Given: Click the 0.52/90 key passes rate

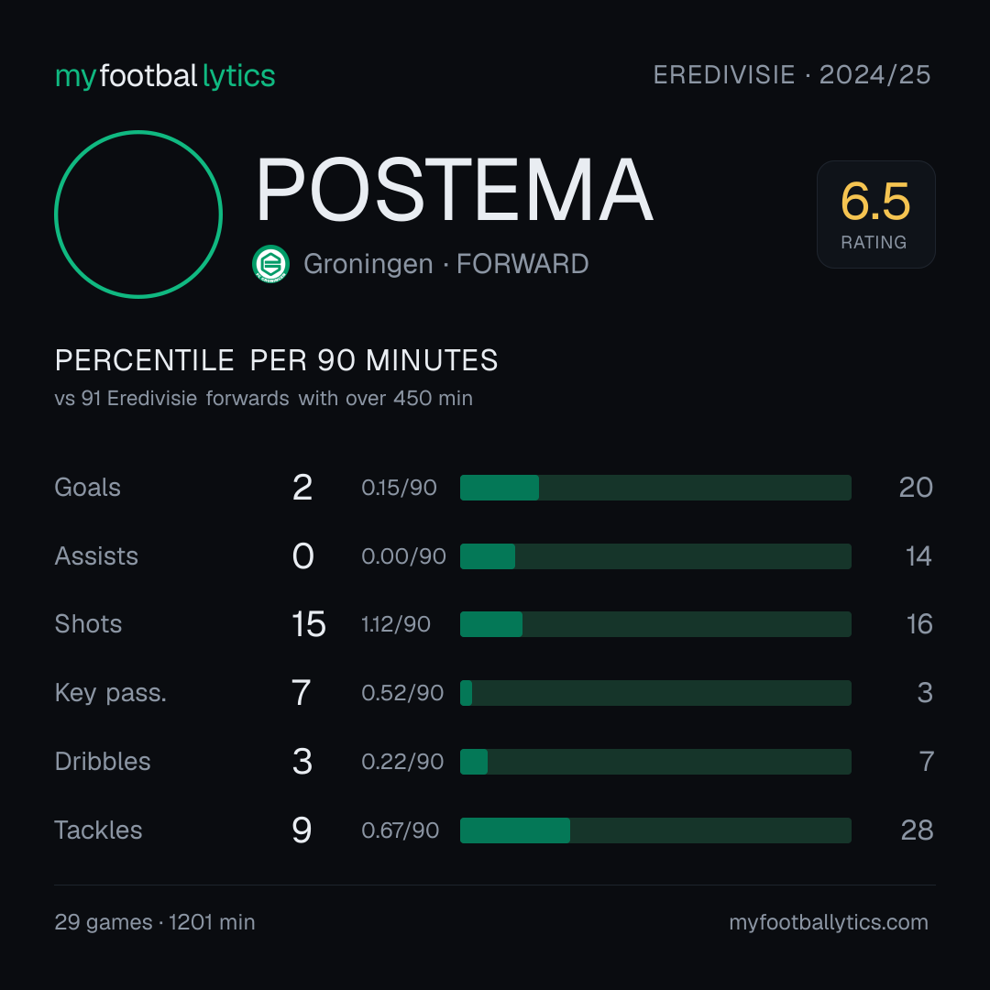Looking at the screenshot, I should [402, 693].
